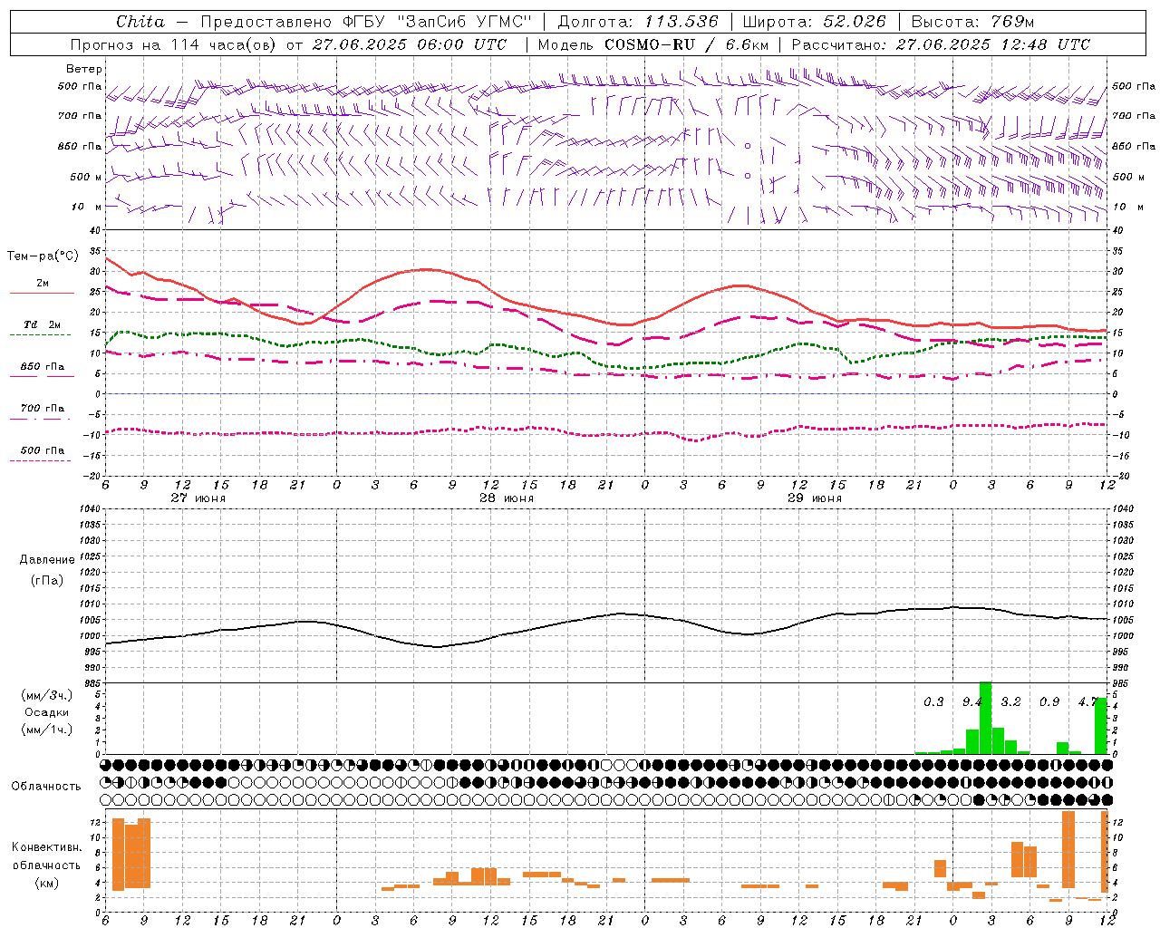Click the "9.4" precipitation total value
The width and height of the screenshot is (1160, 928).
pos(972,701)
